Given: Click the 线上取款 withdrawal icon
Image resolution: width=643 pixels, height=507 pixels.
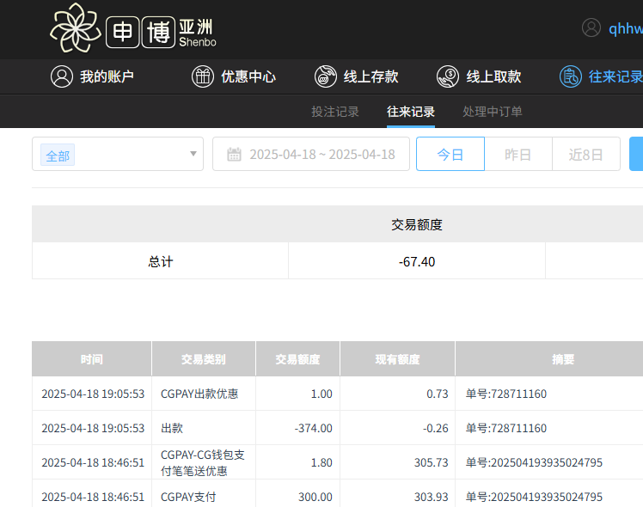Looking at the screenshot, I should (x=448, y=76).
